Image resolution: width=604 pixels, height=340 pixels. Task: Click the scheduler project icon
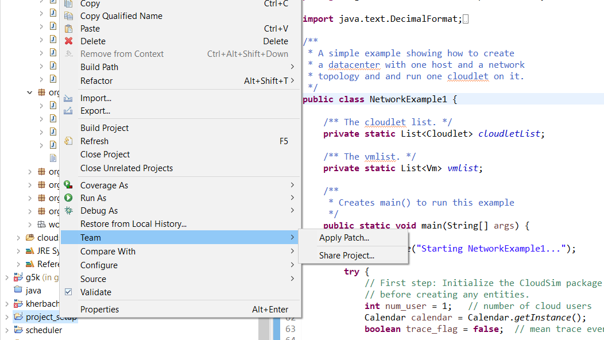18,330
